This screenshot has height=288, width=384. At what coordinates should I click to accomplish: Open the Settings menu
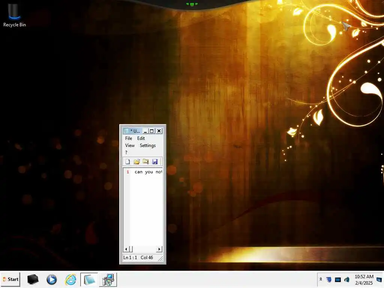pos(148,145)
